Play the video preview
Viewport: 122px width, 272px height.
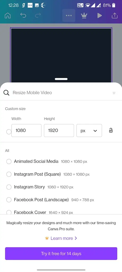coord(99,16)
